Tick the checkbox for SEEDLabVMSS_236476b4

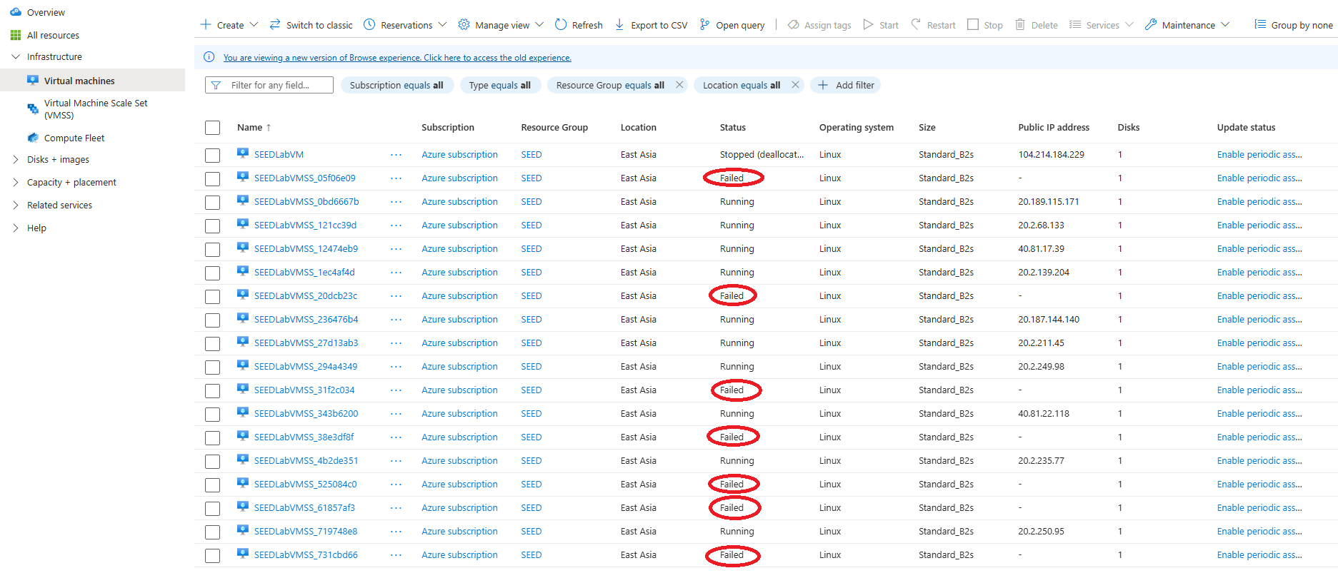(x=212, y=320)
